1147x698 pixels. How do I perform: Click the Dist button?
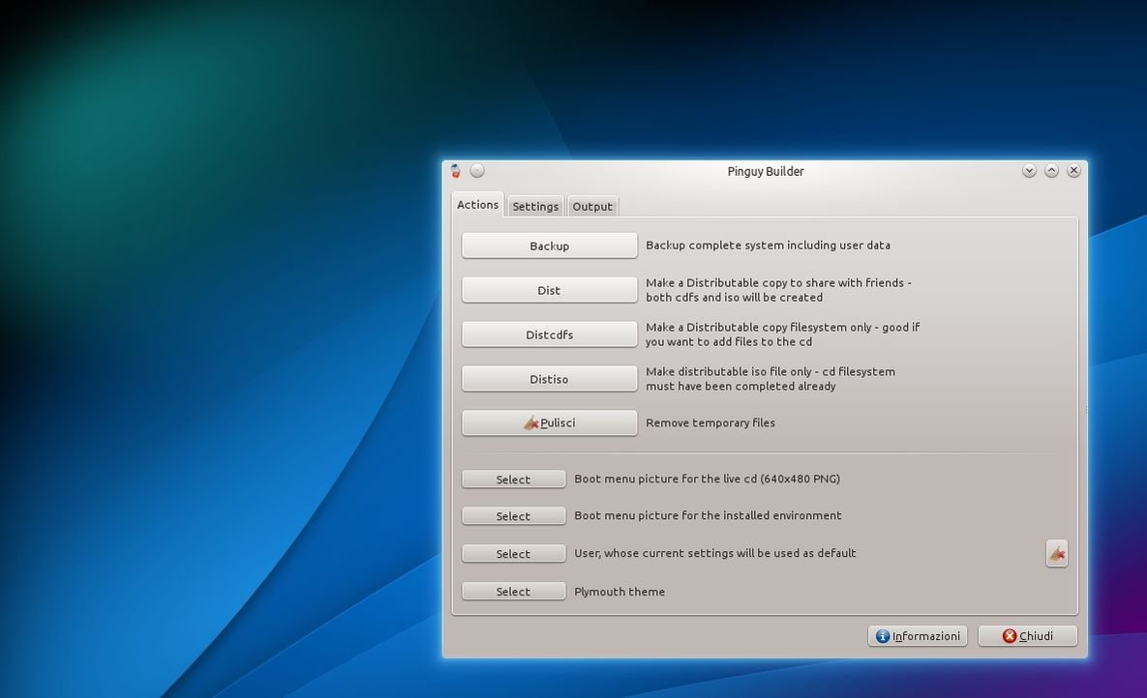[x=549, y=290]
